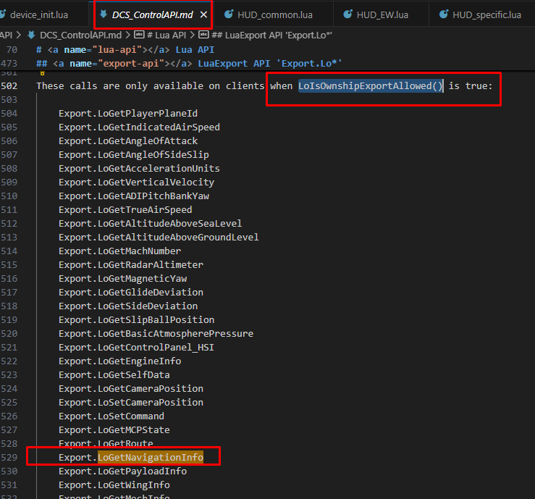Click the Export.LoGetIndicatedAirSpeed line
Viewport: 535px width, 499px height.
point(139,127)
